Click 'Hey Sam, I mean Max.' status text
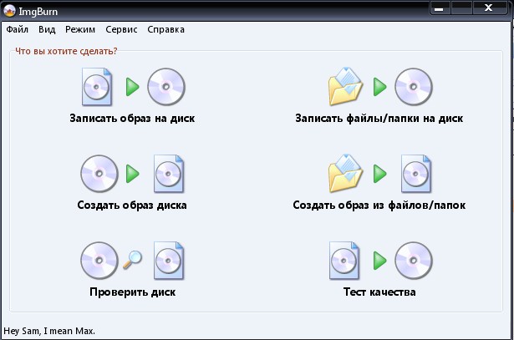This screenshot has height=340, width=514. point(49,331)
